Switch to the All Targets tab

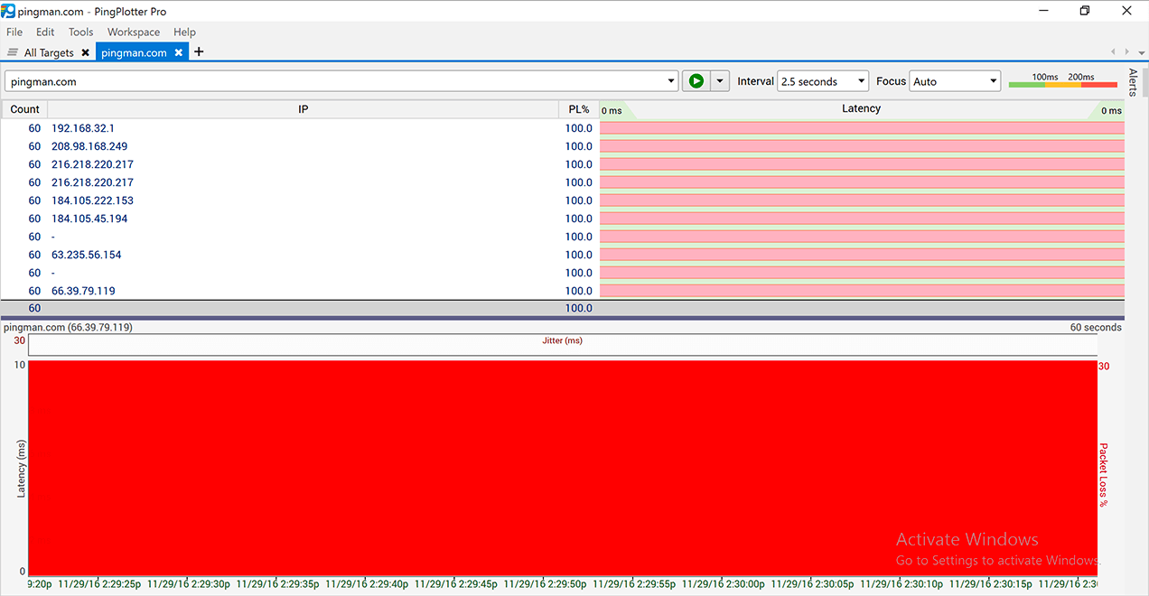pos(49,51)
